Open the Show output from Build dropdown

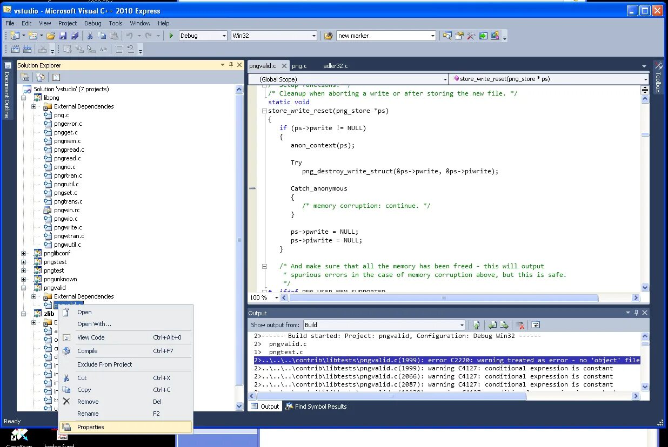(x=384, y=325)
